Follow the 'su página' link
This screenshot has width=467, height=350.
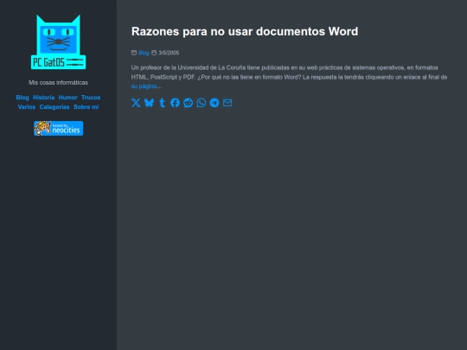144,86
